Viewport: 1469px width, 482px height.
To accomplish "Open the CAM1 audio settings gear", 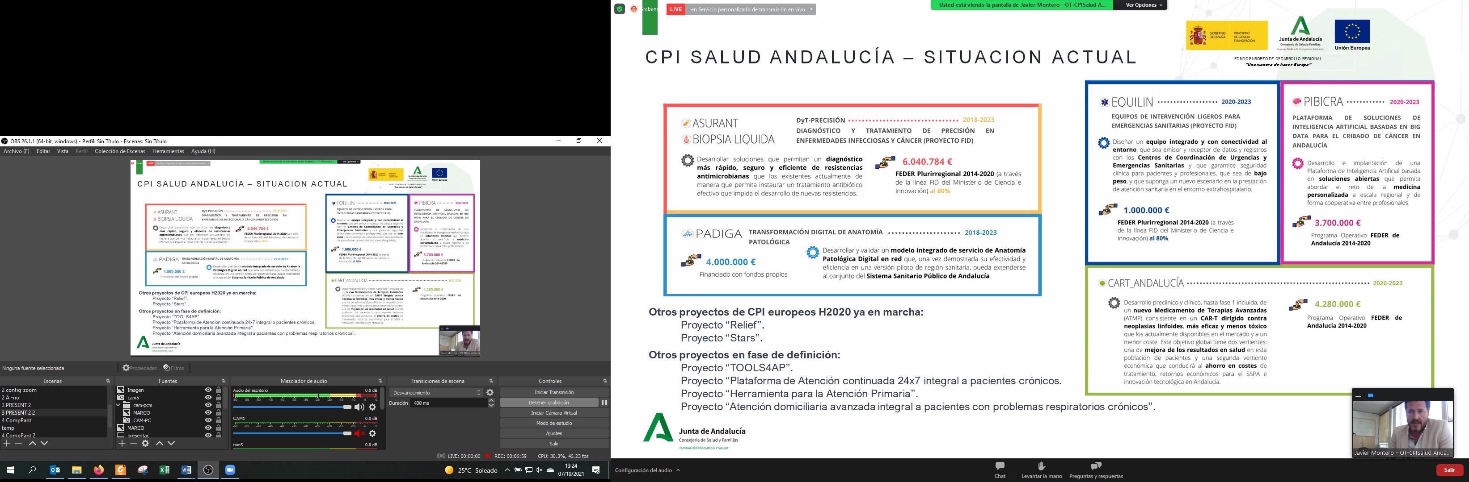I will 372,434.
